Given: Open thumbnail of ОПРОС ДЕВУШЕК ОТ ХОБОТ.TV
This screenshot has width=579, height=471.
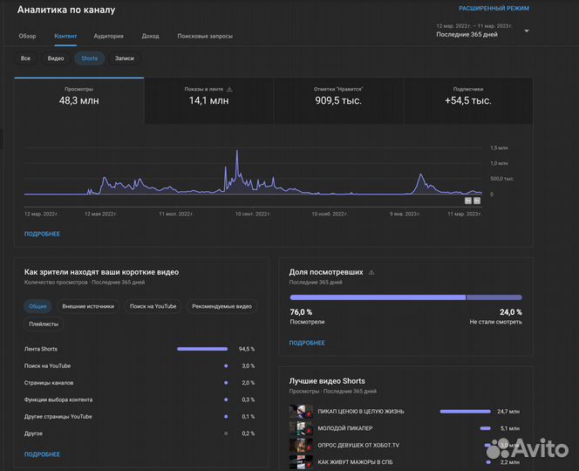Looking at the screenshot, I should click(301, 445).
